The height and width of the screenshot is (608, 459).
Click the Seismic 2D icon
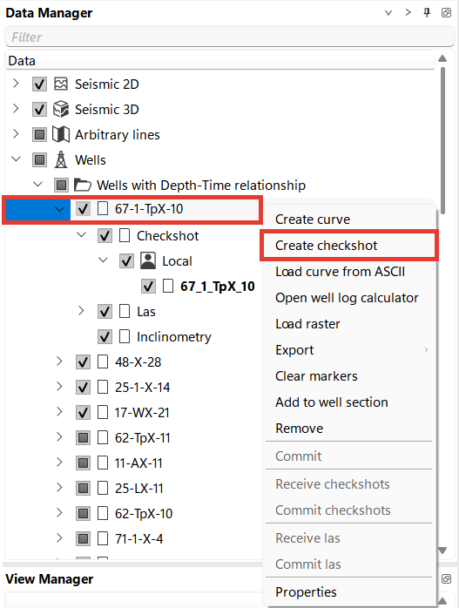point(61,84)
